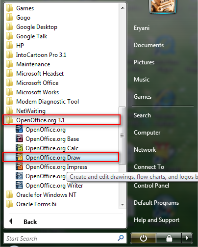The height and width of the screenshot is (247, 198).
Task: Collapse the OpenOffice.org 3.1 folder
Action: coord(62,120)
